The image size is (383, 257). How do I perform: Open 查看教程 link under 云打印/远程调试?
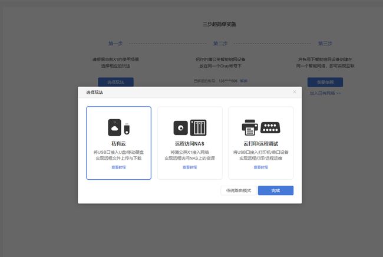[x=260, y=167]
